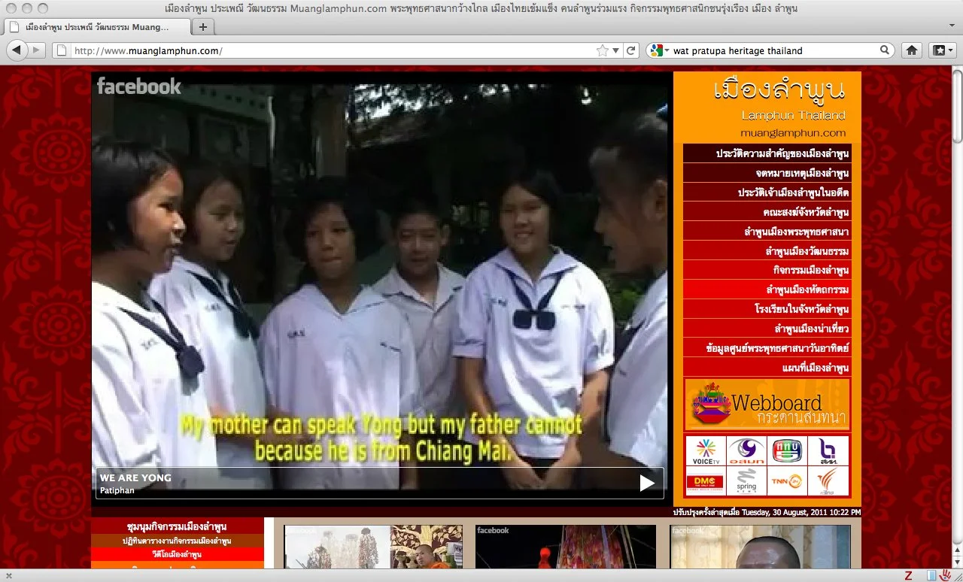Click the DMC channel logo
Image resolution: width=963 pixels, height=582 pixels.
706,480
